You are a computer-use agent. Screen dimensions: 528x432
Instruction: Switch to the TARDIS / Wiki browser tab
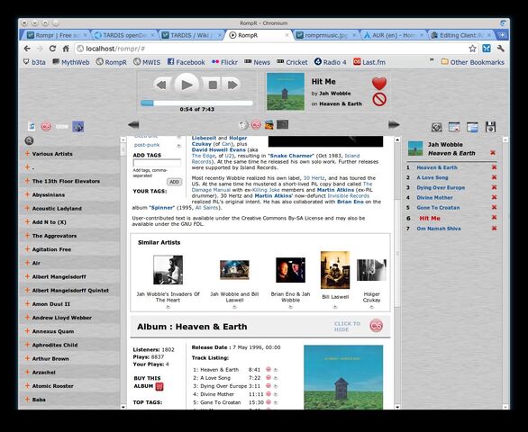pos(191,35)
